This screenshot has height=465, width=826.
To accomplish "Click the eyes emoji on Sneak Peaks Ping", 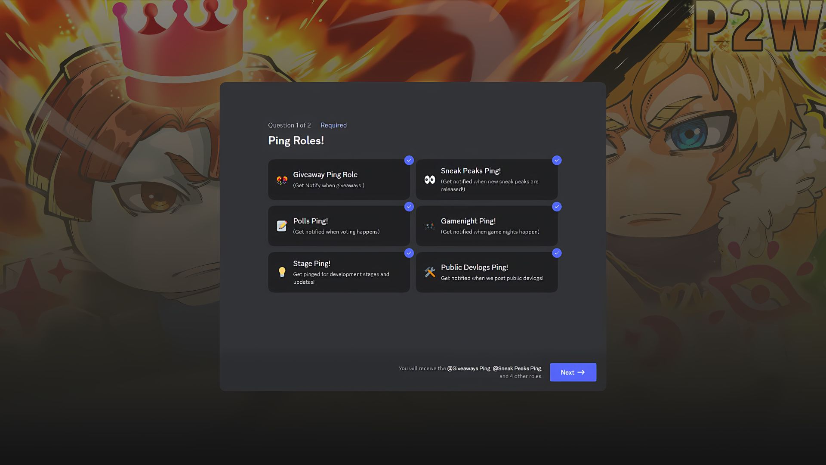I will 429,180.
